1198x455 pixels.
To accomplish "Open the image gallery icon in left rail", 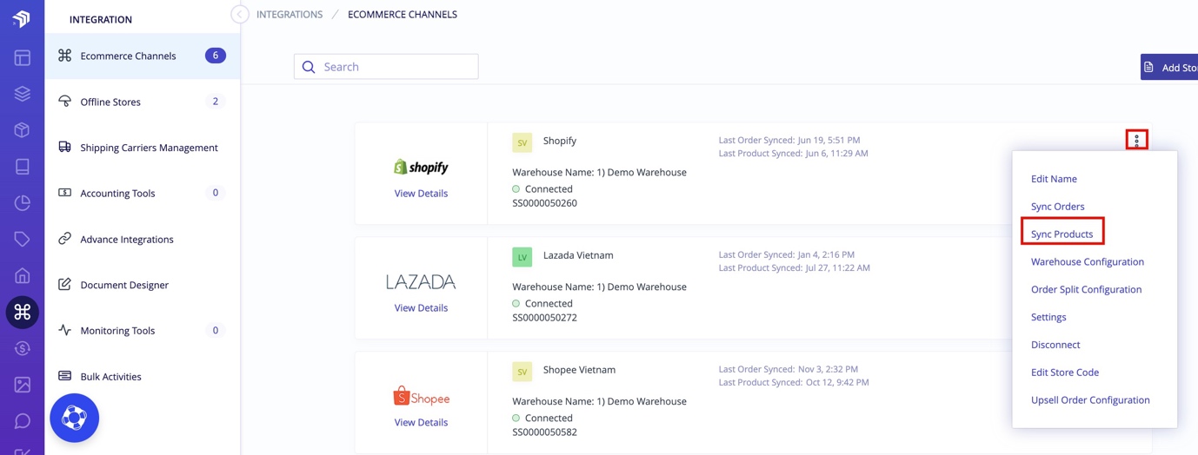I will click(22, 385).
